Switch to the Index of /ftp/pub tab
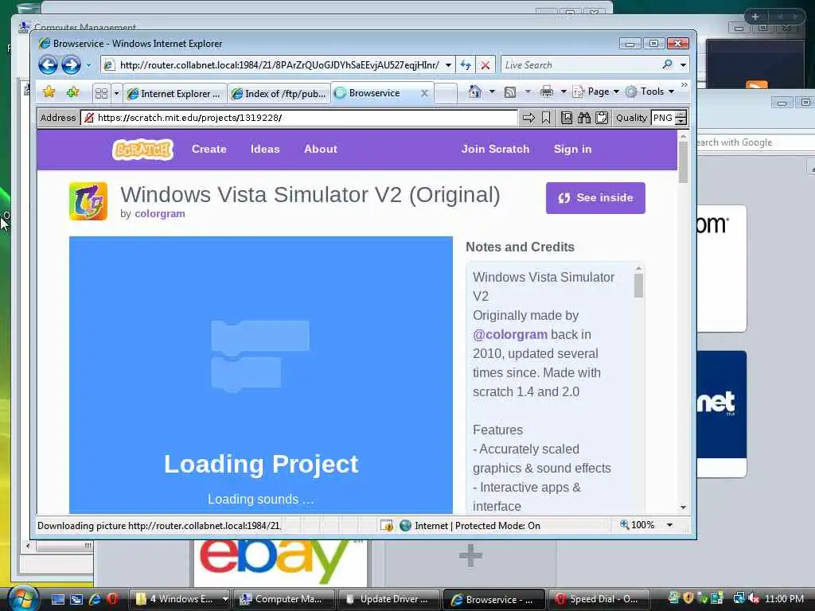 pos(279,94)
